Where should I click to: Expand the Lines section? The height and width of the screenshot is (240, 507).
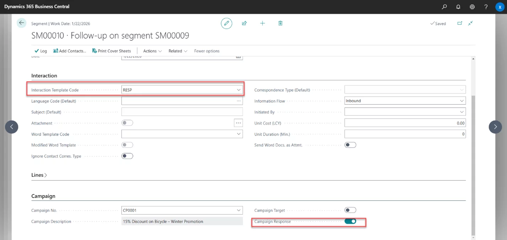39,175
